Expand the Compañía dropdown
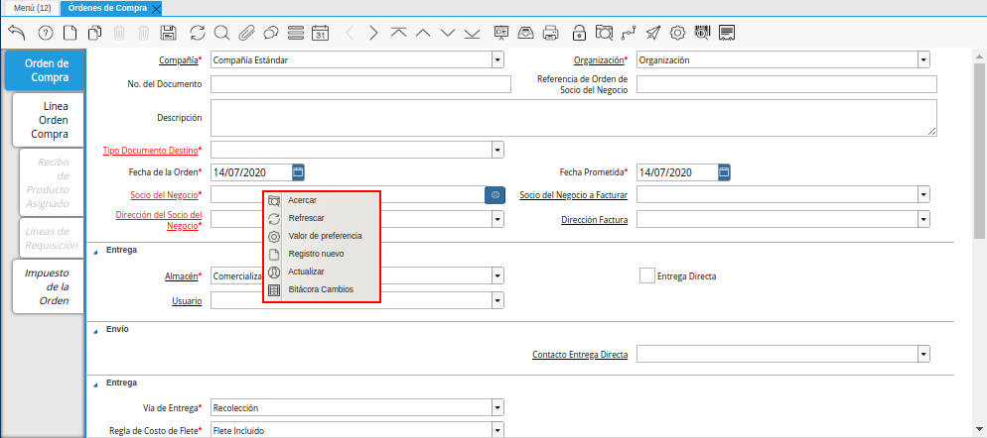The width and height of the screenshot is (987, 438). (497, 59)
